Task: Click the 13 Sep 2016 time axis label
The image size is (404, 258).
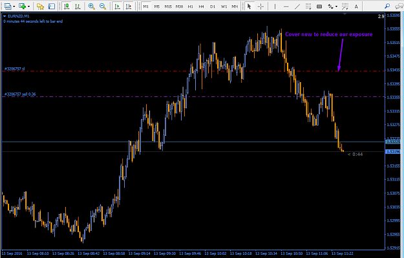Action: (x=12, y=253)
